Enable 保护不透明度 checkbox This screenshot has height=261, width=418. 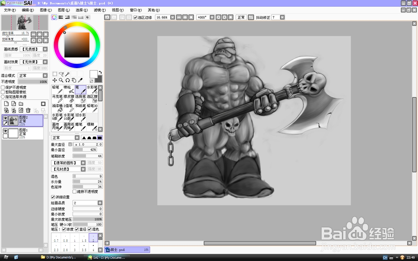pyautogui.click(x=3, y=87)
